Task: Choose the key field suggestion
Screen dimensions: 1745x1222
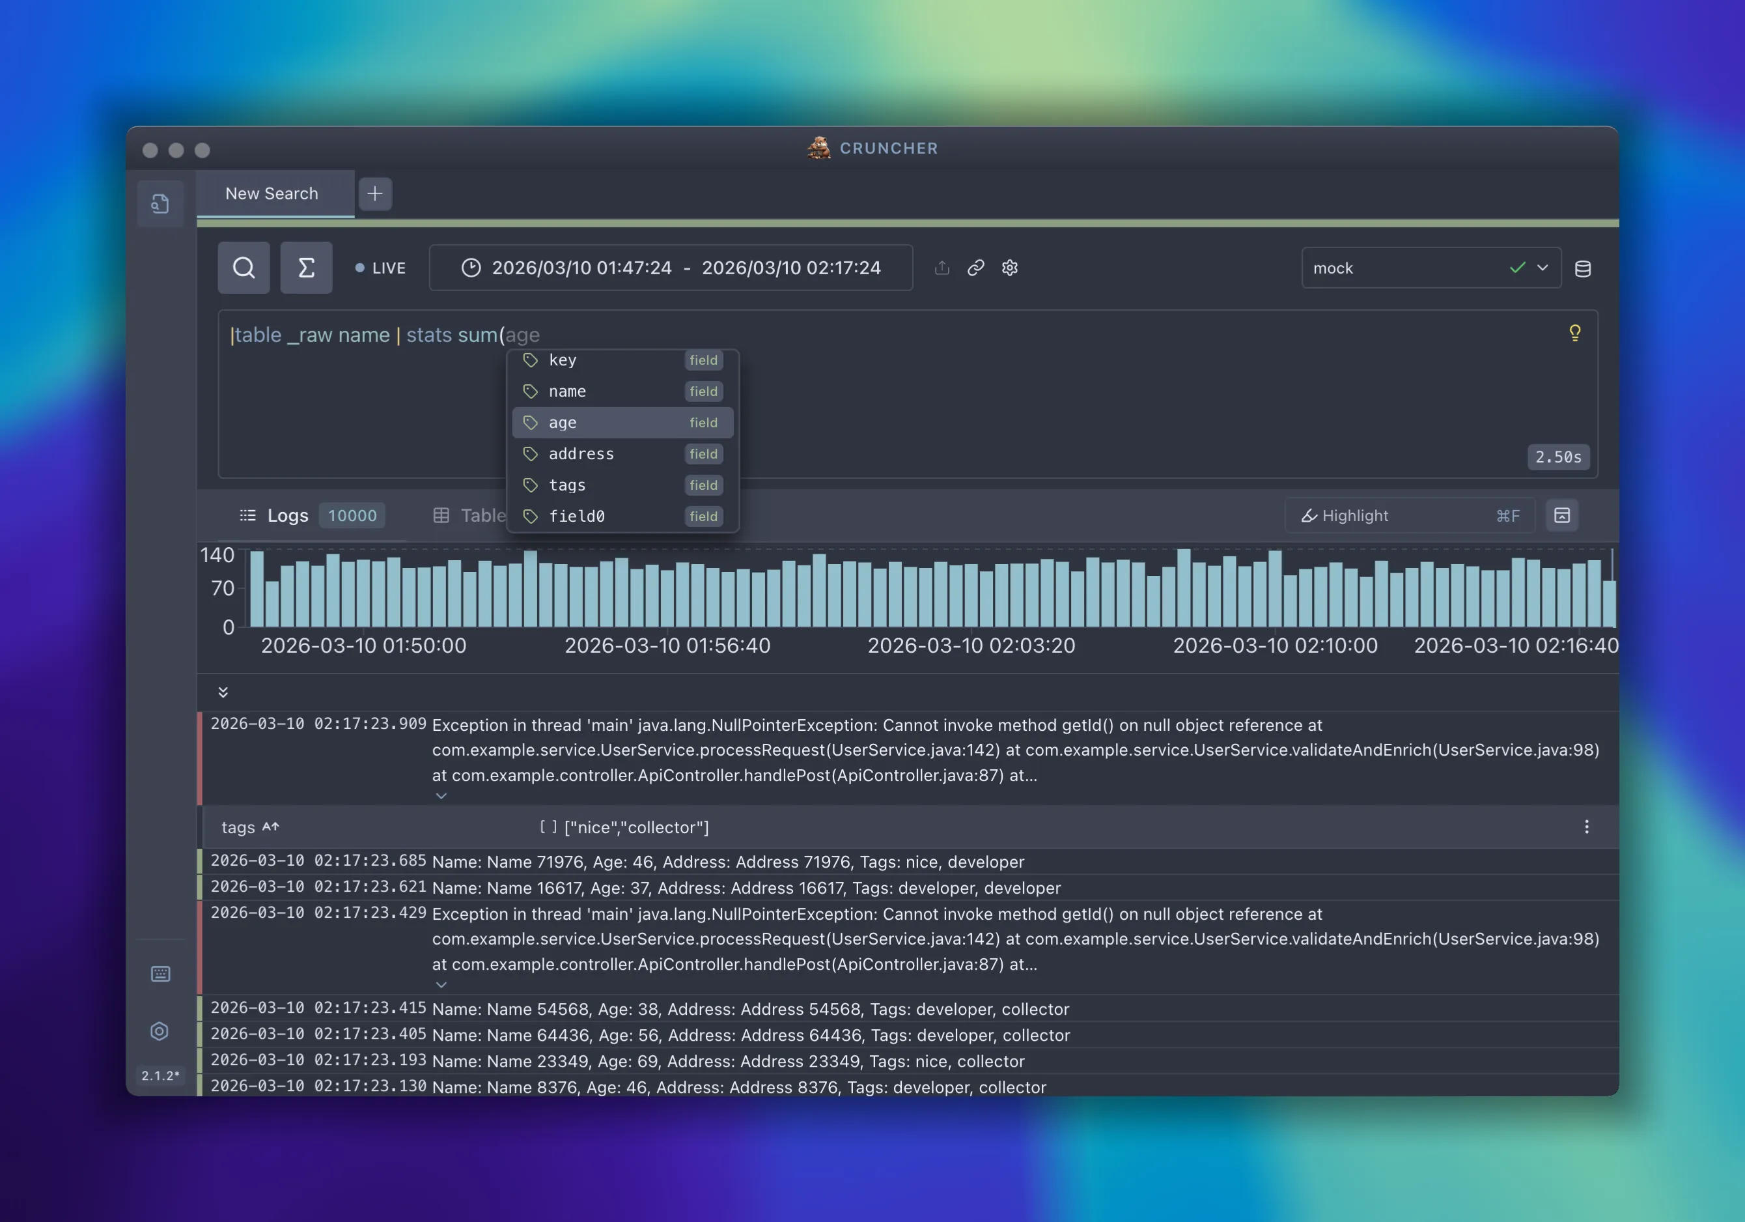Action: [x=623, y=360]
